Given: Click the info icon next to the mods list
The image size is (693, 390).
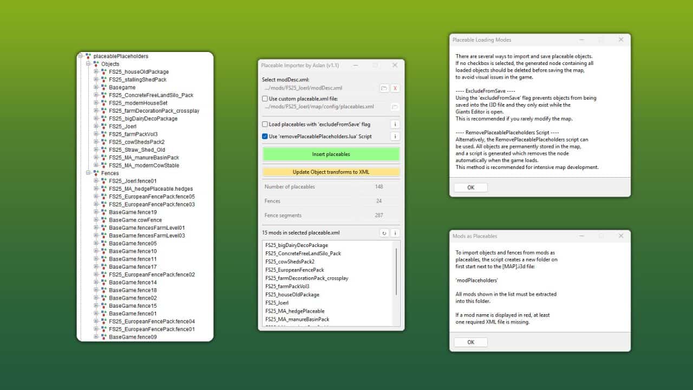Looking at the screenshot, I should (395, 232).
